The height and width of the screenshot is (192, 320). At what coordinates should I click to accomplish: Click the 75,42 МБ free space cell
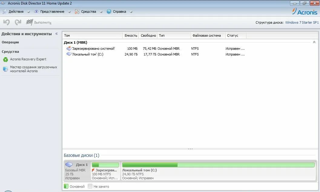click(150, 49)
